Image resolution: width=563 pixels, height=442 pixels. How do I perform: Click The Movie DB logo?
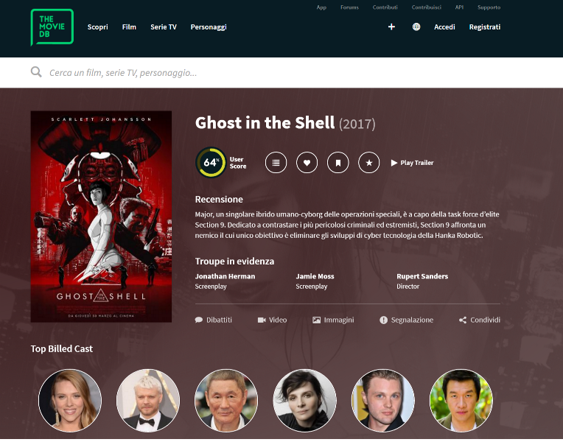(52, 27)
